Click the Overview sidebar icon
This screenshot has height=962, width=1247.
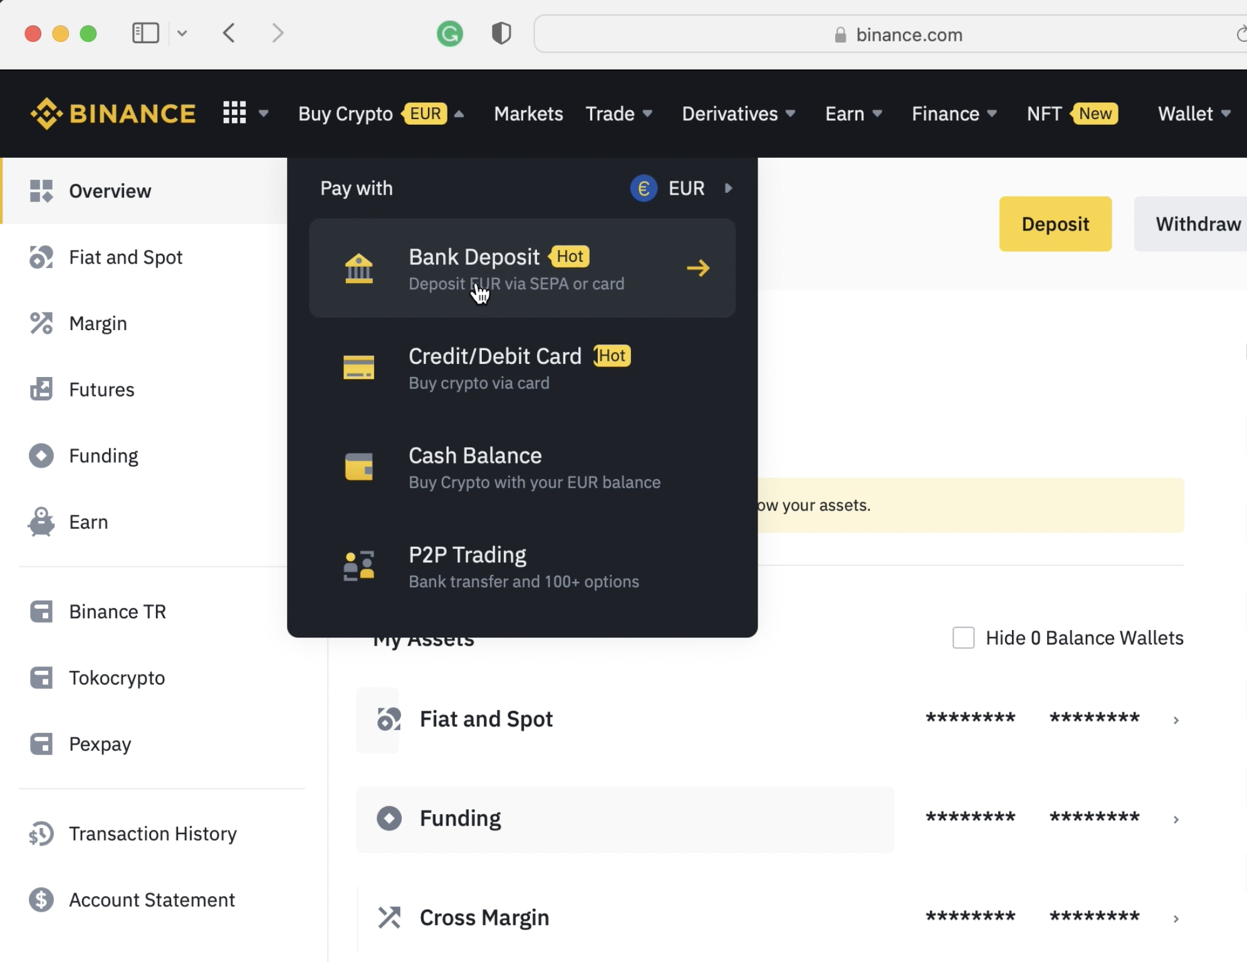coord(41,191)
